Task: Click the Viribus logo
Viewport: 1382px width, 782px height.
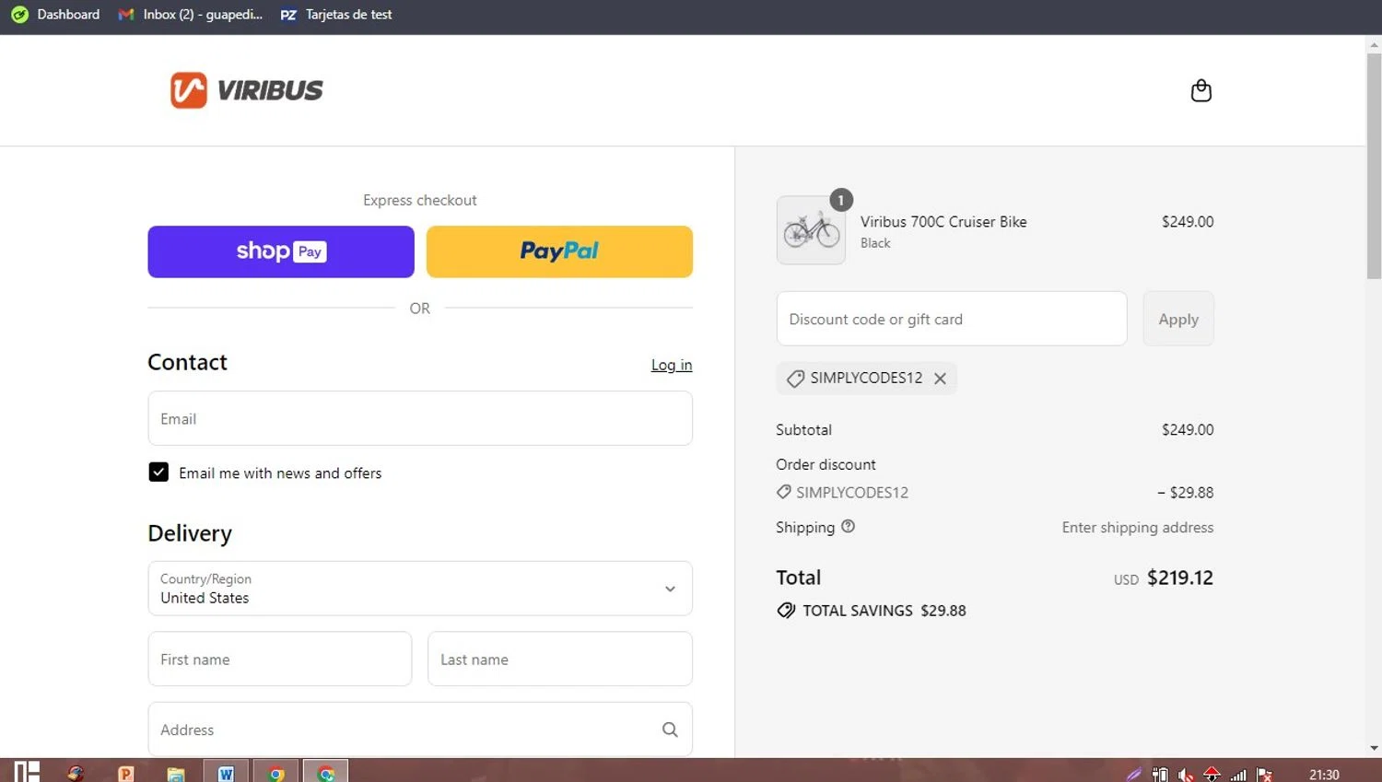Action: (247, 90)
